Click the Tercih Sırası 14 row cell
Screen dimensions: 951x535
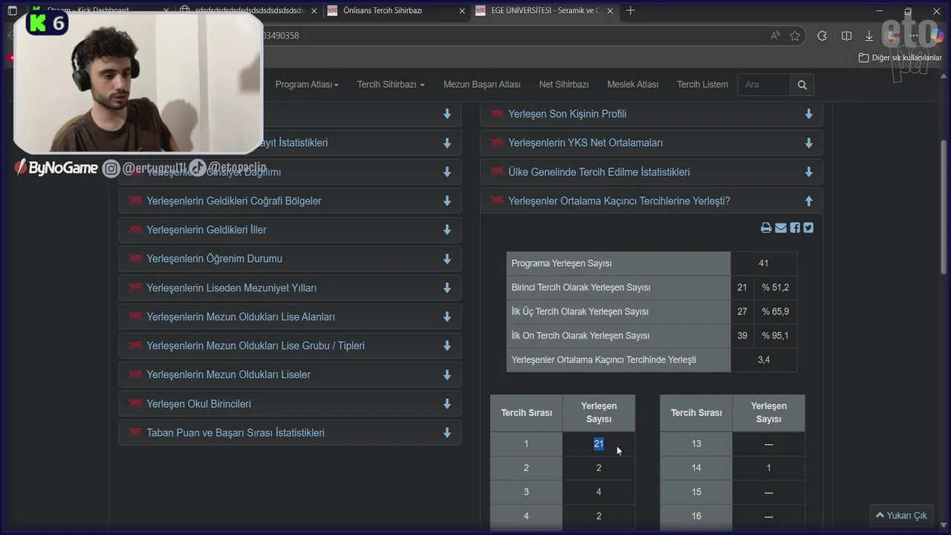tap(696, 468)
